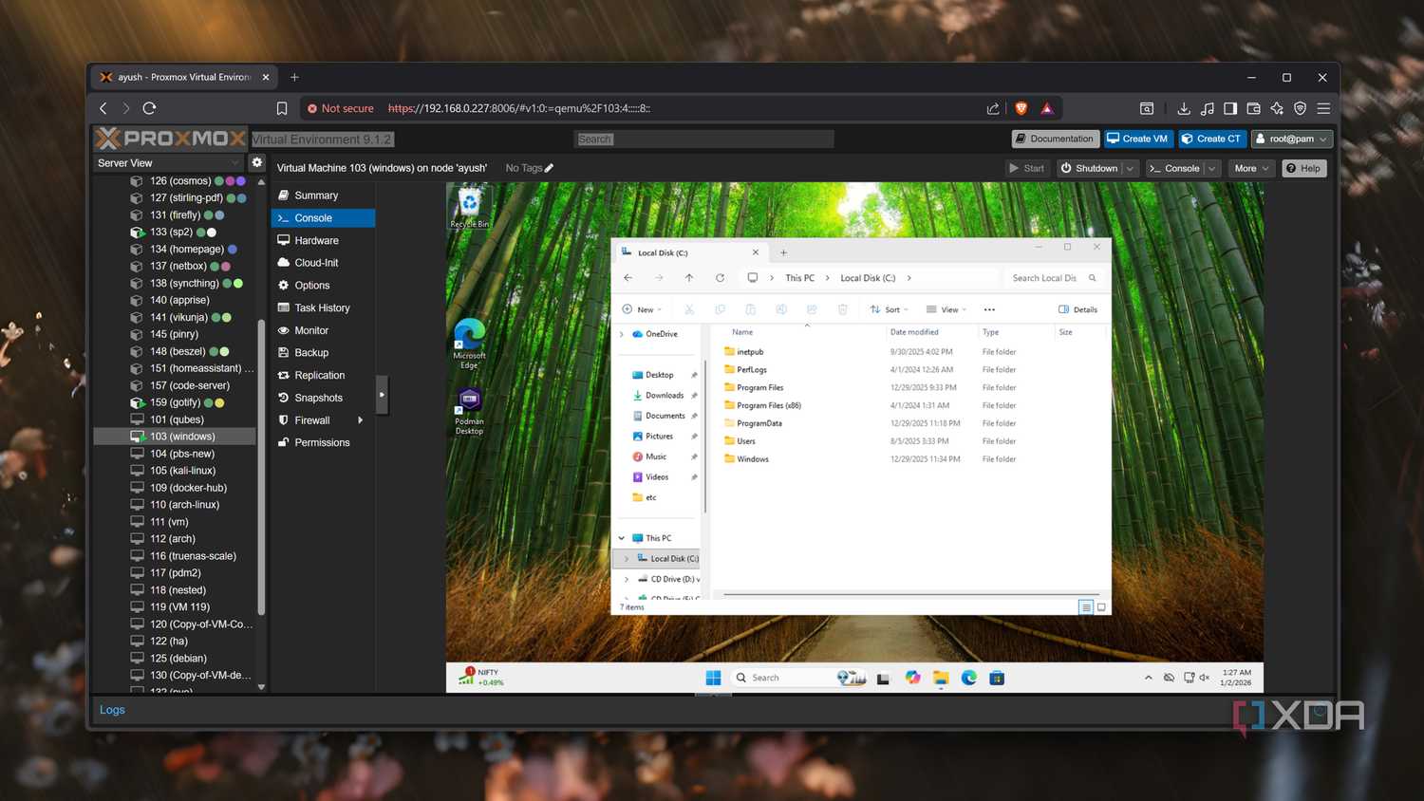Screen dimensions: 1424x801
Task: Open the Console dropdown arrow
Action: coord(1212,168)
